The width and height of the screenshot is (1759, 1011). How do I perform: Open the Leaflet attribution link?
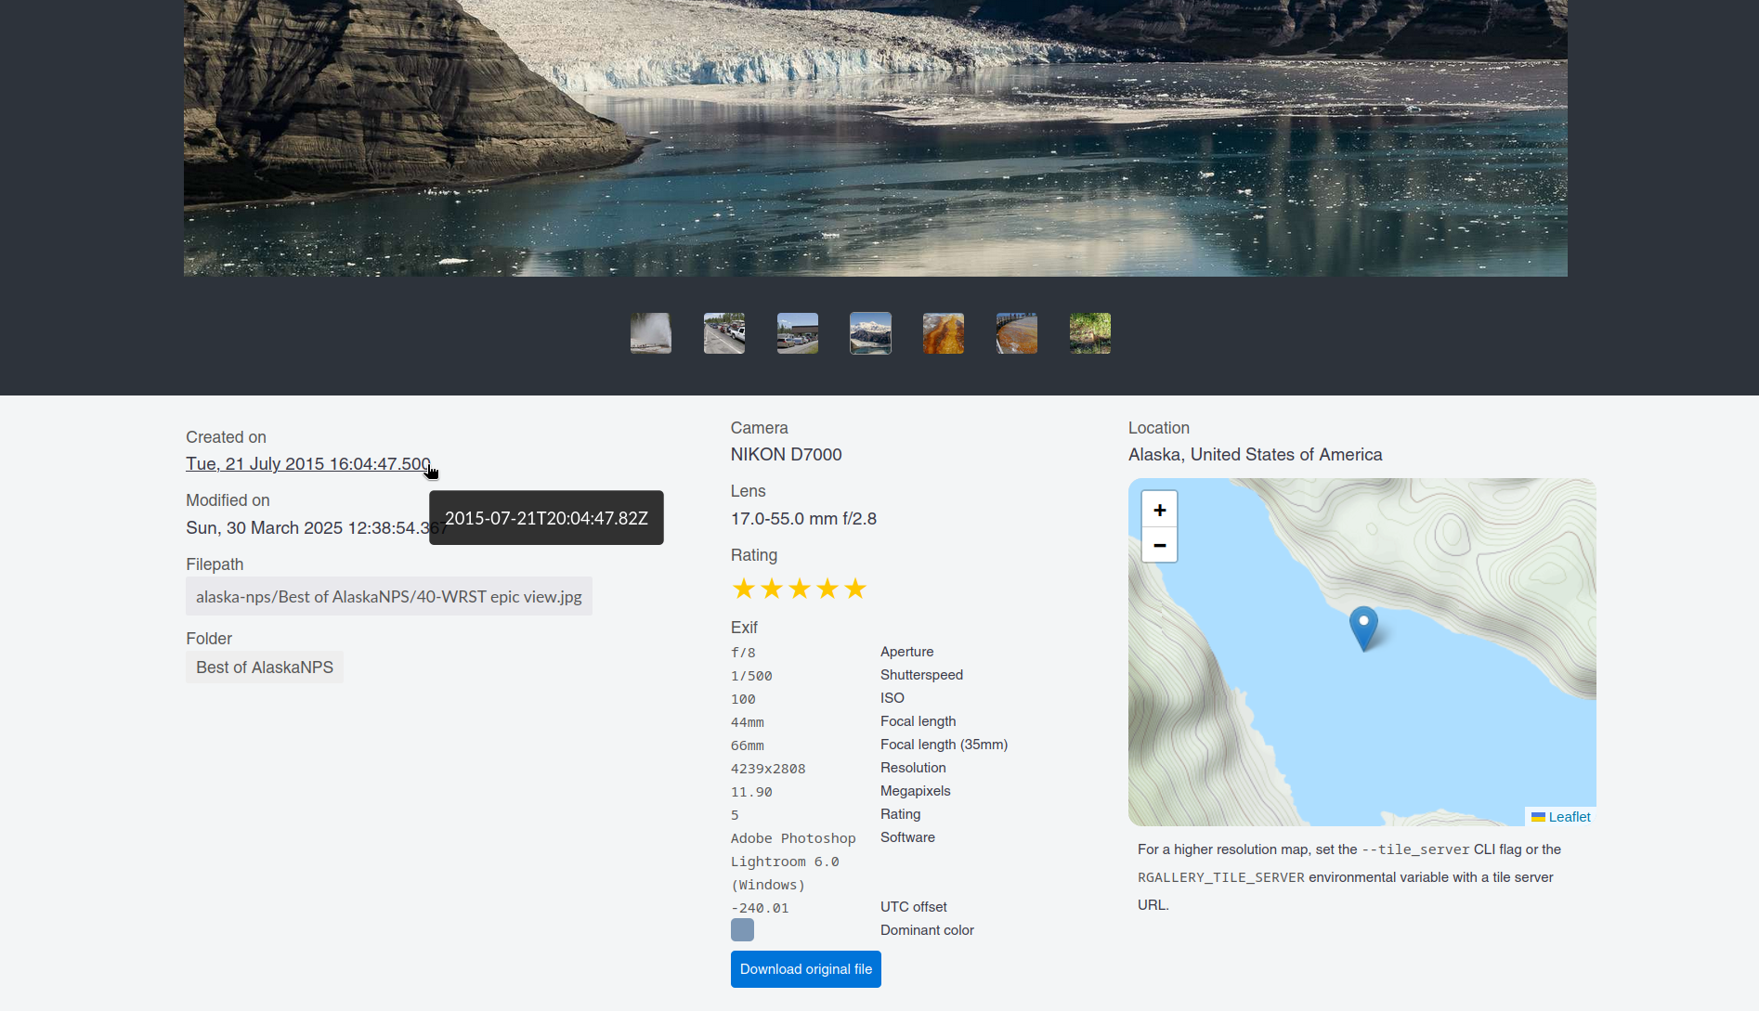click(x=1569, y=817)
